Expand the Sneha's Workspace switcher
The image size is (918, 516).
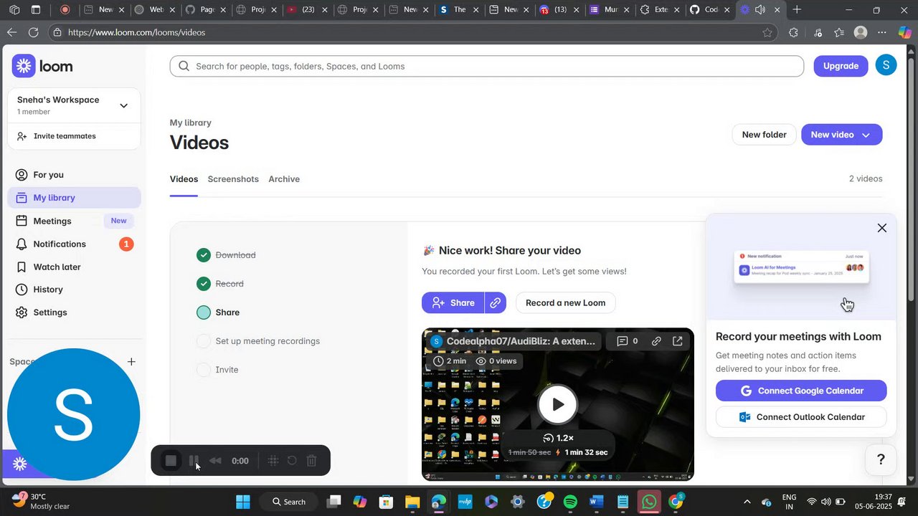click(x=123, y=105)
